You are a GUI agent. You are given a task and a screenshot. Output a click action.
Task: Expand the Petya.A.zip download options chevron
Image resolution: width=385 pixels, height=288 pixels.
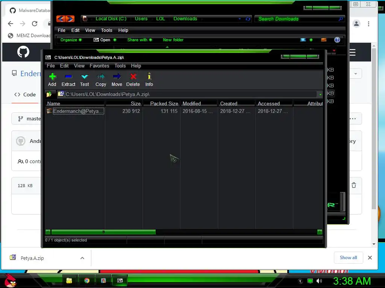pos(82,258)
